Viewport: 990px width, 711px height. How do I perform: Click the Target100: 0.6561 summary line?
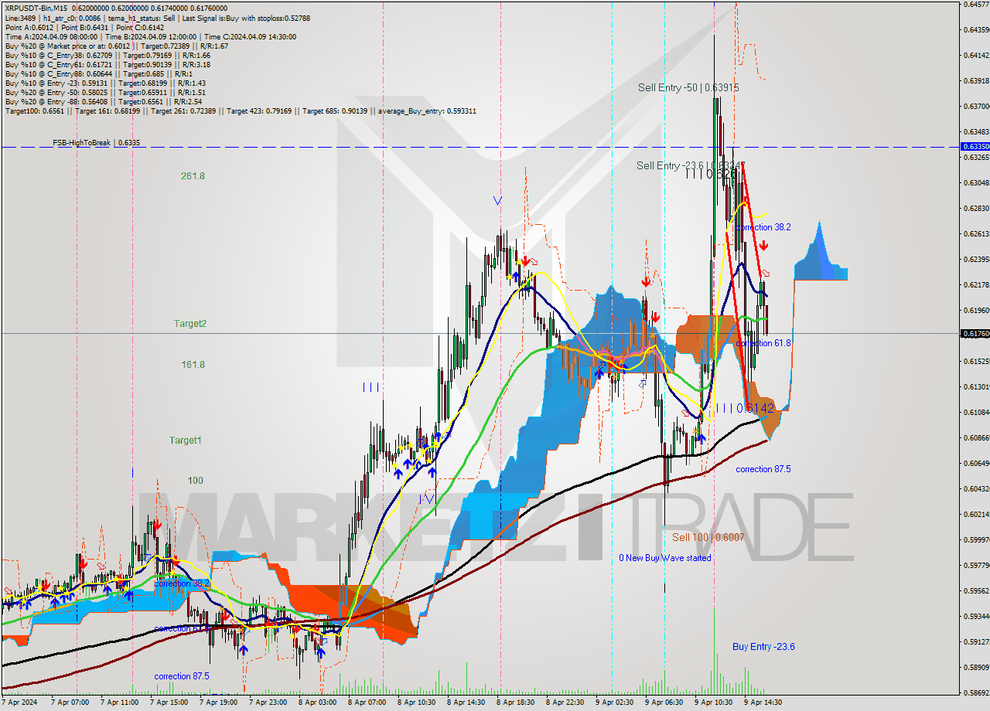(241, 111)
